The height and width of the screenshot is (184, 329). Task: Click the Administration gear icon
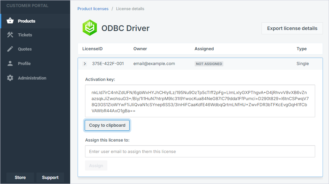pyautogui.click(x=10, y=78)
